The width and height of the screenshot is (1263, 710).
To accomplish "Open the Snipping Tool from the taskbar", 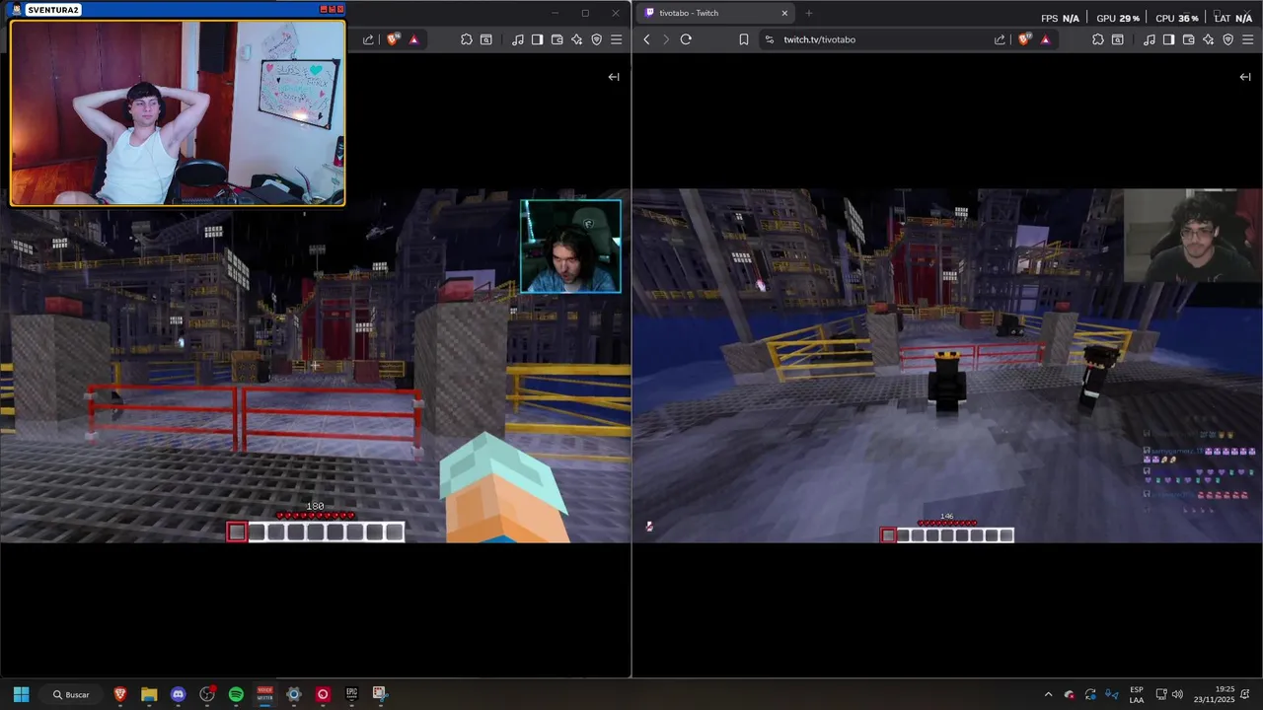I will (380, 694).
